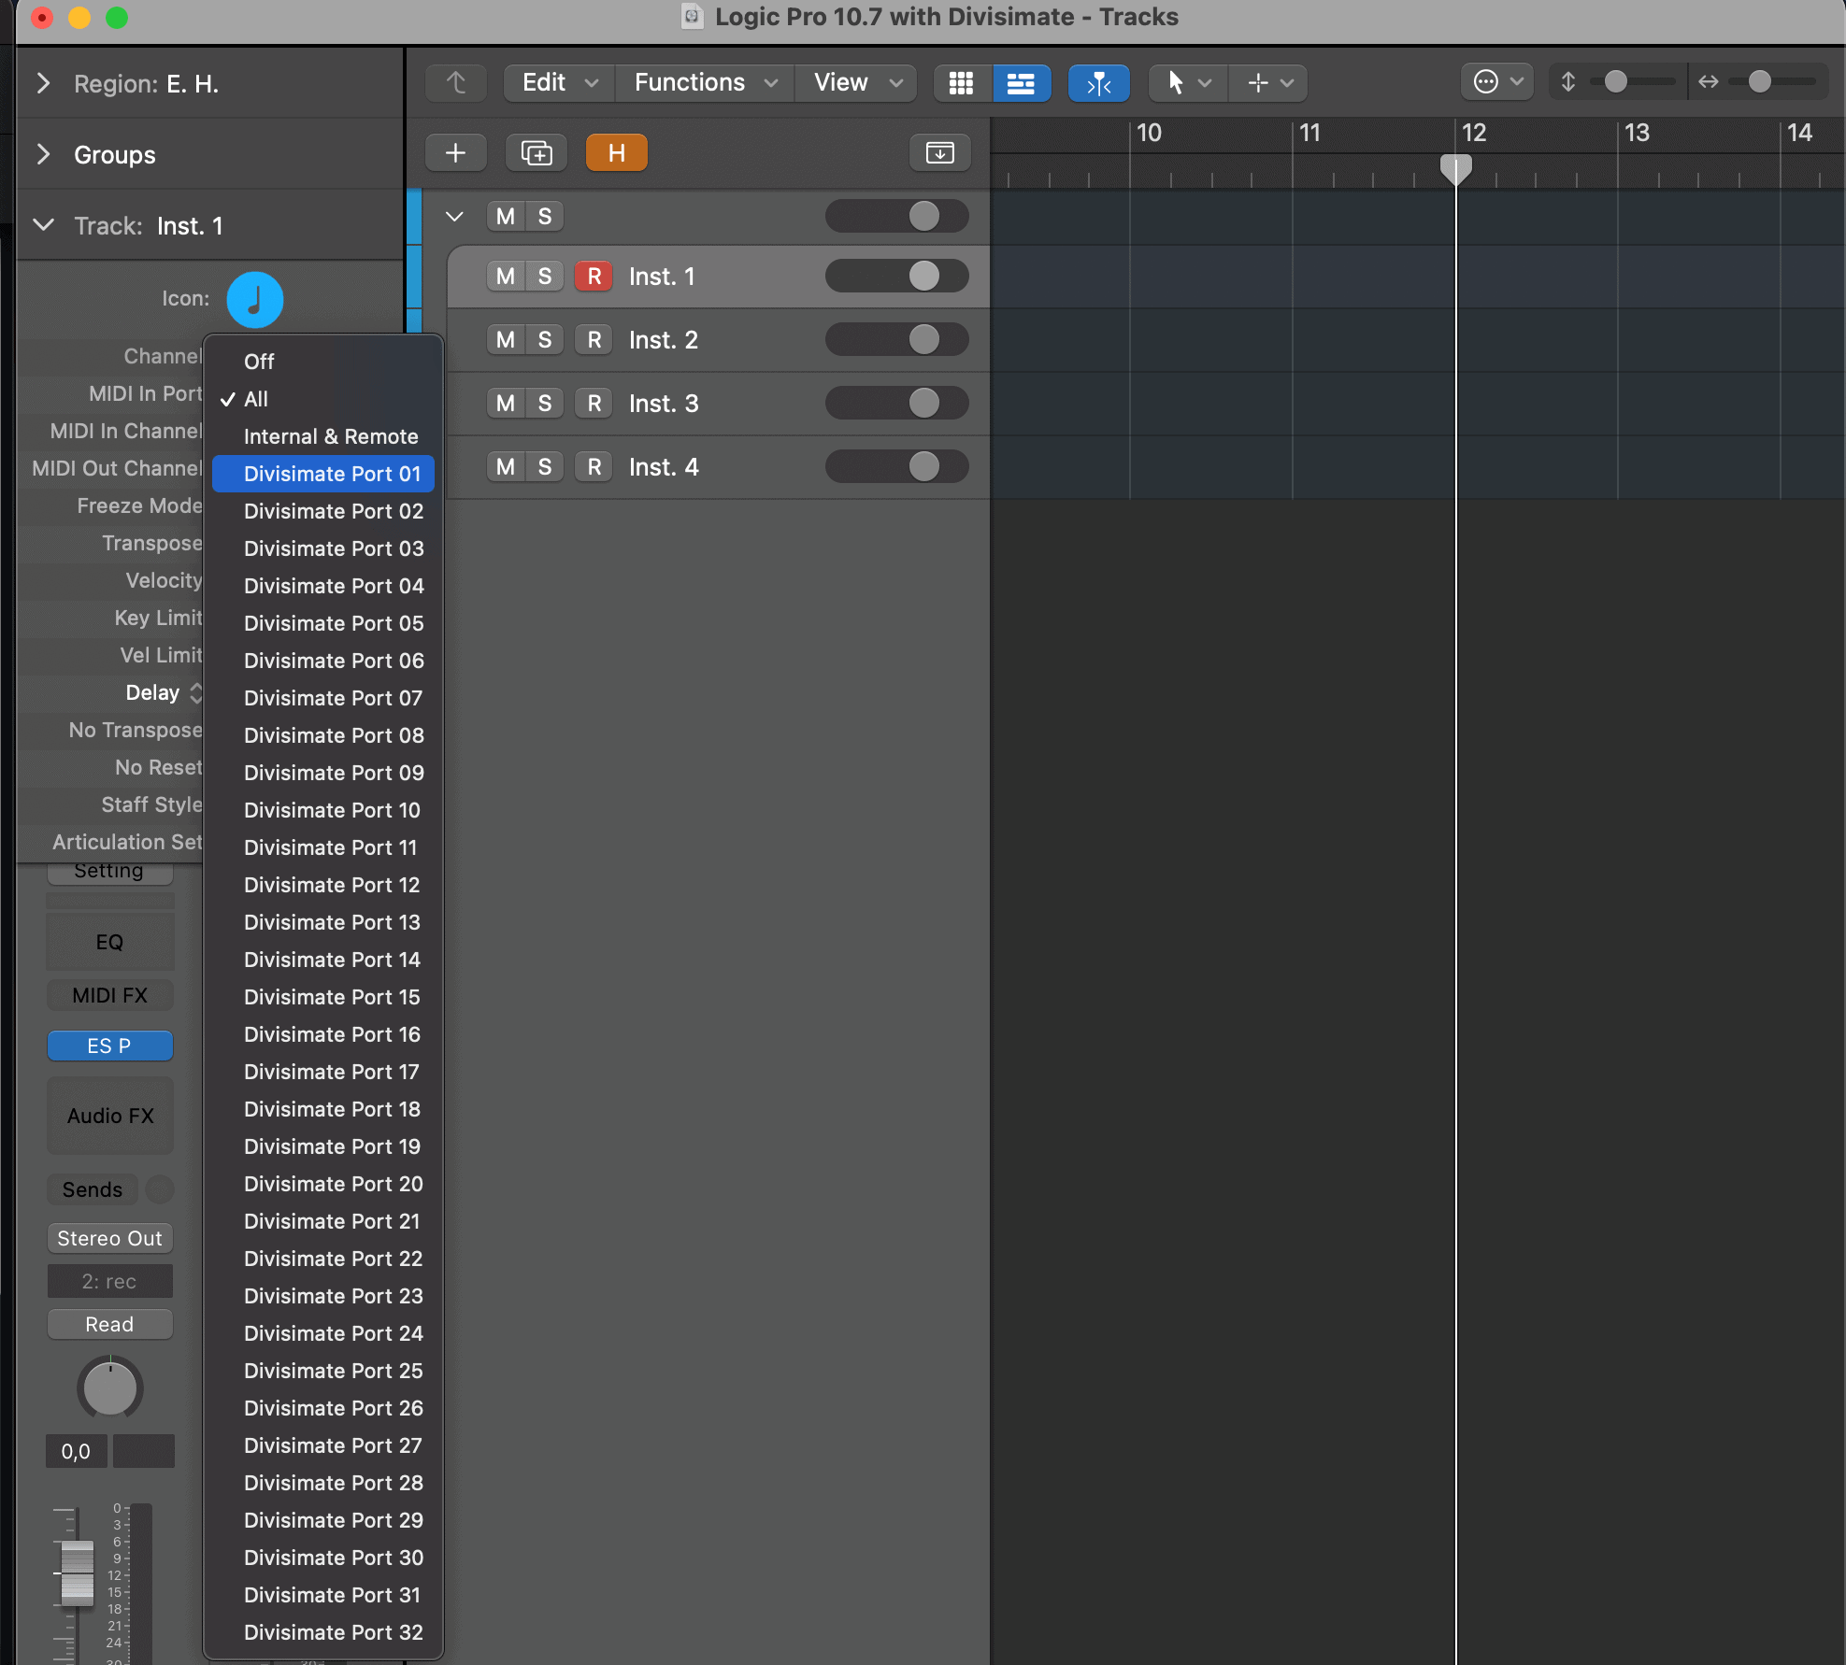Screen dimensions: 1846x1665
Task: Switch to the grid view icon
Action: pos(961,82)
